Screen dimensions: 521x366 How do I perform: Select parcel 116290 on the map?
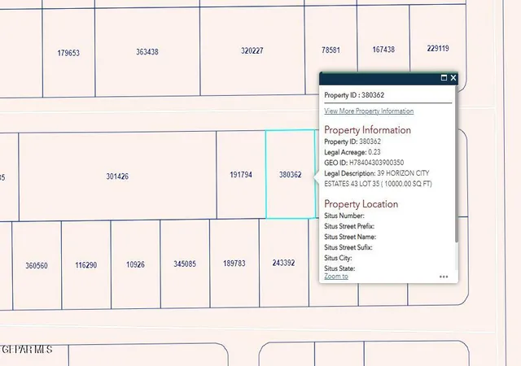click(85, 265)
